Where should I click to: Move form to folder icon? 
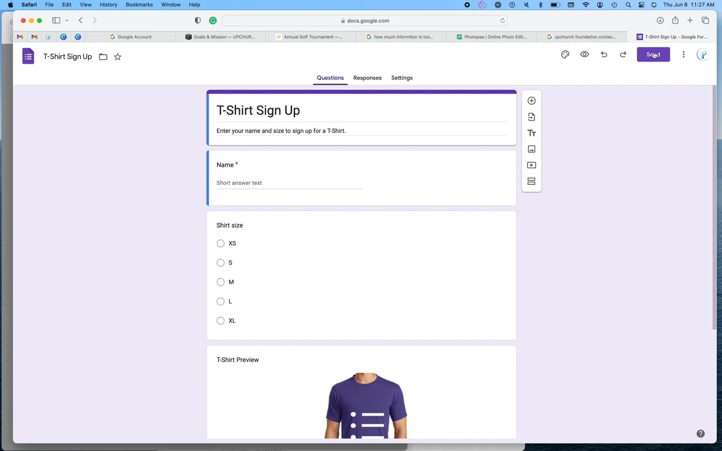[x=103, y=56]
